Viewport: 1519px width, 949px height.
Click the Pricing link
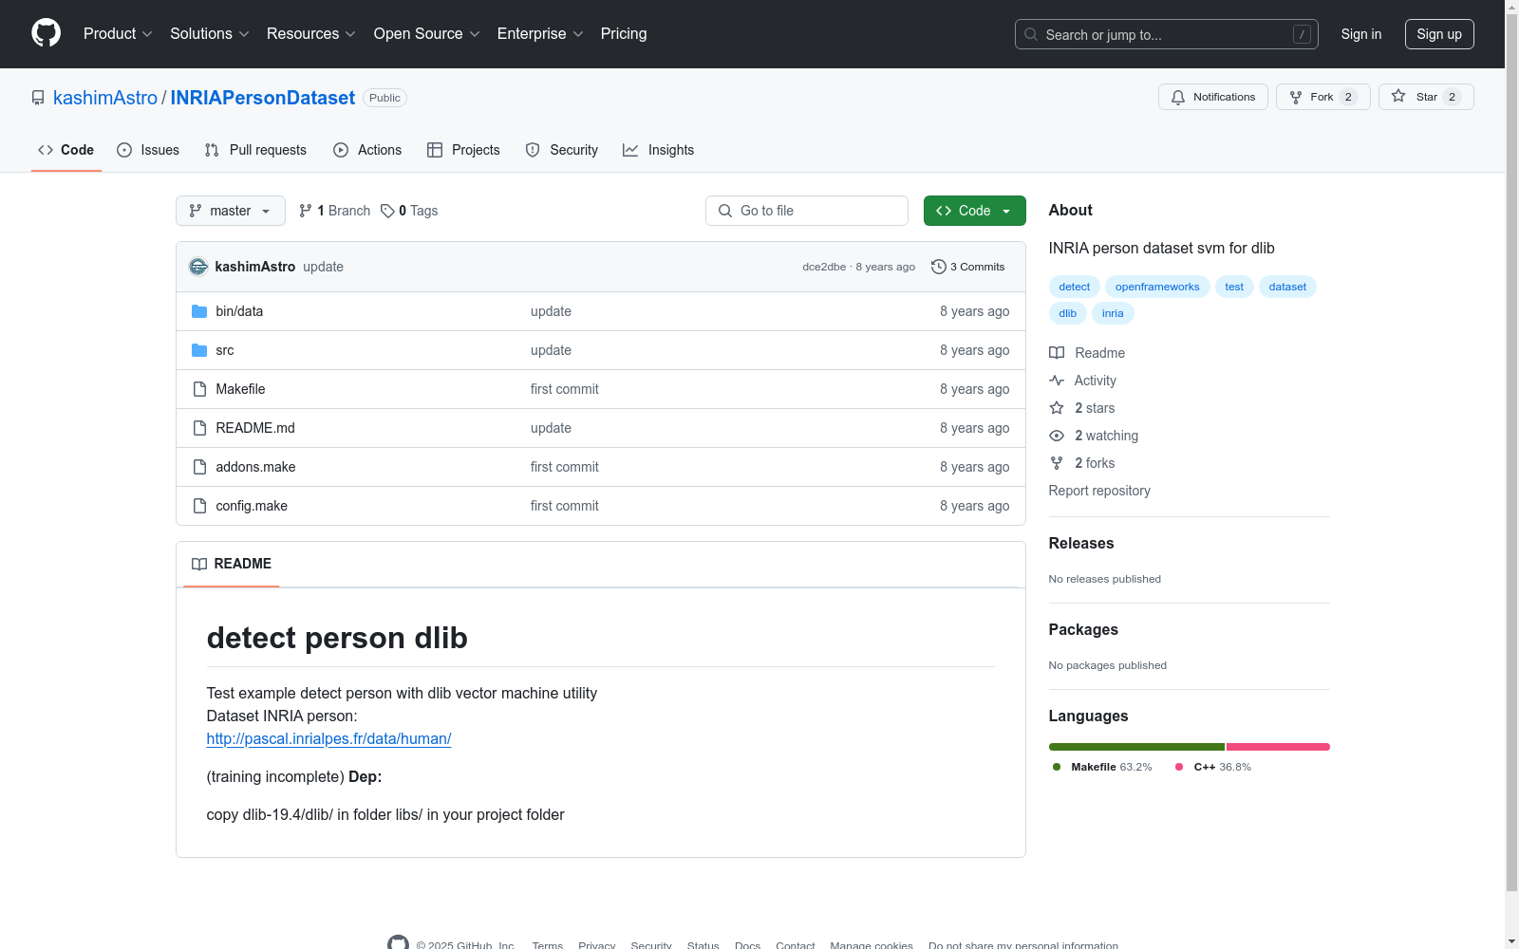coord(624,34)
